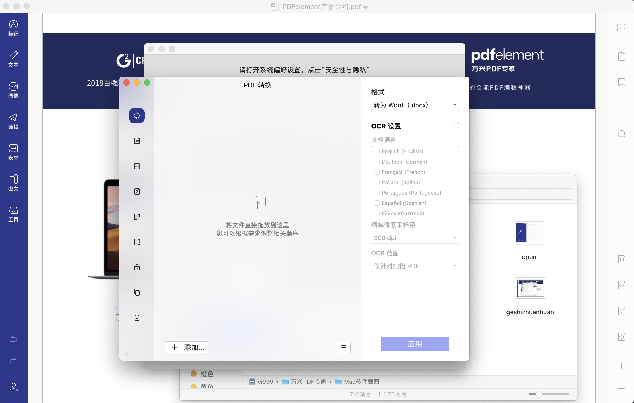Click the fit width icon

(x=621, y=285)
